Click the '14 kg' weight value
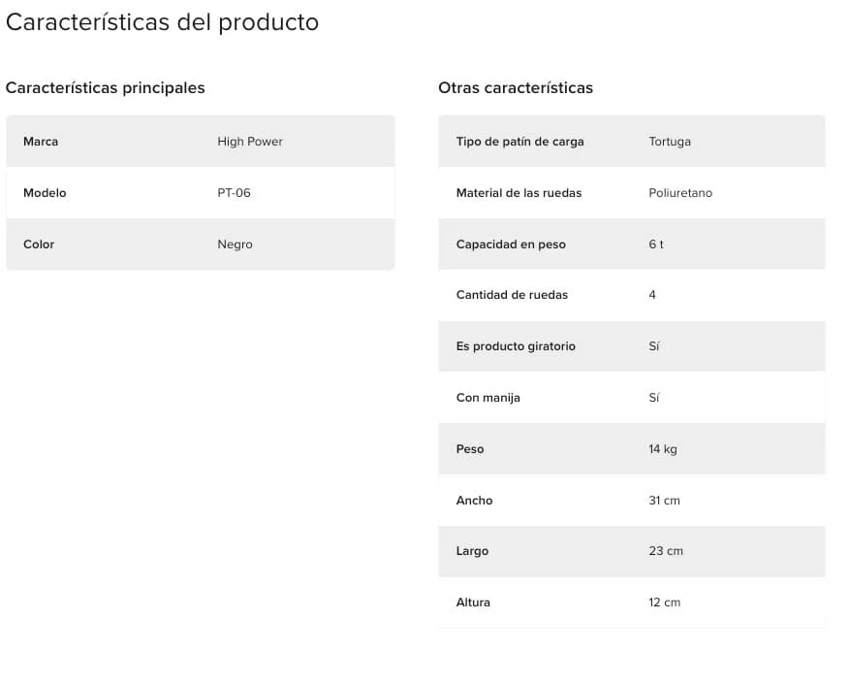 pyautogui.click(x=662, y=449)
